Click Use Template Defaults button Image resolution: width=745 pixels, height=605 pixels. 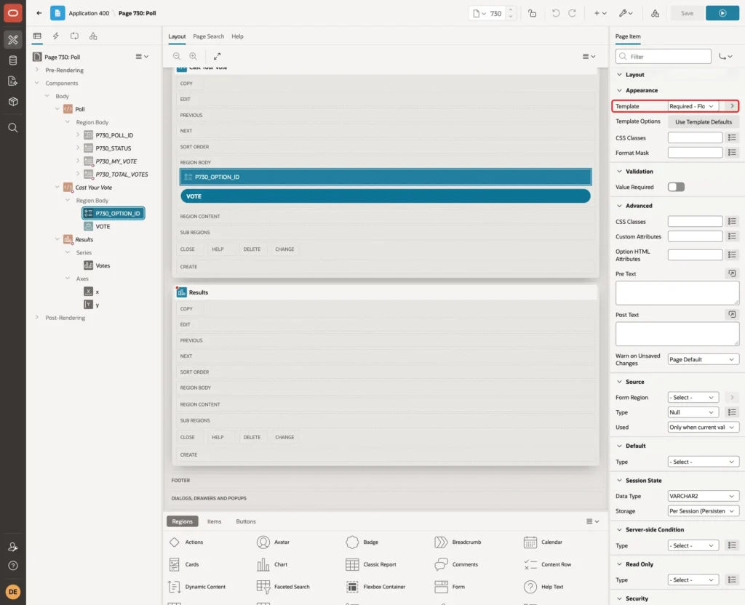(704, 122)
